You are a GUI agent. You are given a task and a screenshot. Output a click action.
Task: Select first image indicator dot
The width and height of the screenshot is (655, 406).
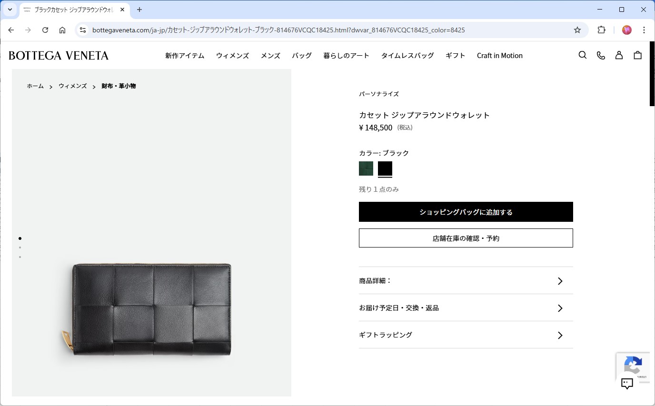coord(20,238)
